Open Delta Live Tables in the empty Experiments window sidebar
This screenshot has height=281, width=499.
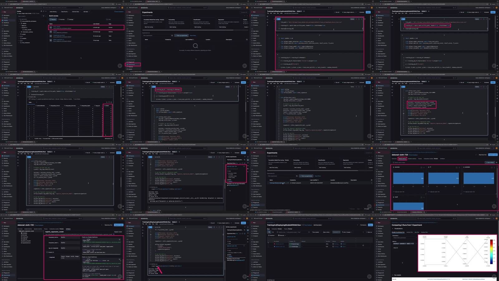pos(133,56)
